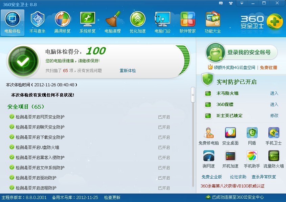Click 进入 beside 360保镖
The height and width of the screenshot is (202, 286).
click(274, 105)
